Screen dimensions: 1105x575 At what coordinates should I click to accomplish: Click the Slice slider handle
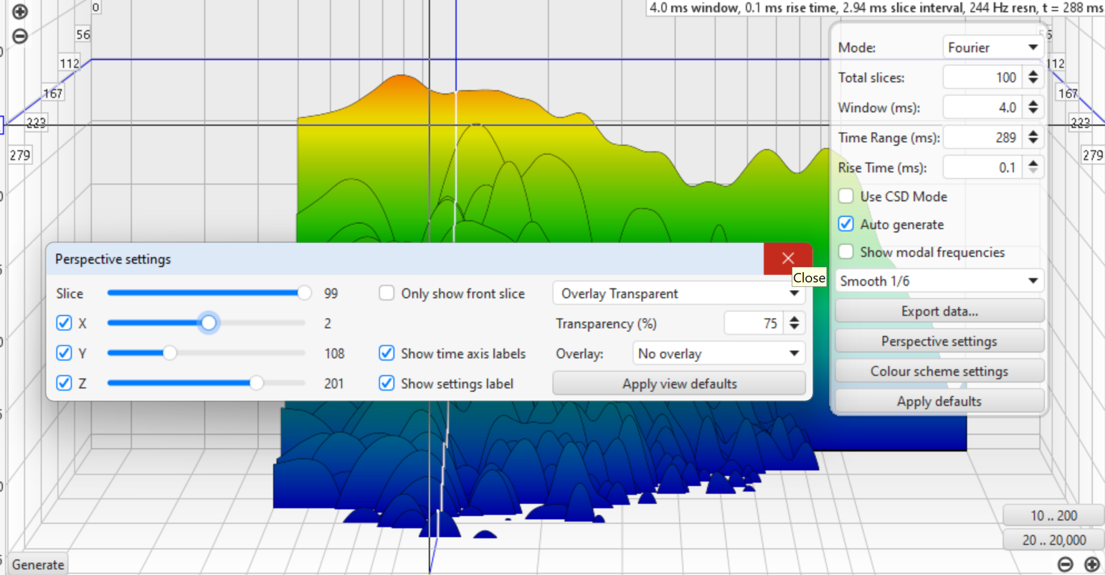[304, 293]
